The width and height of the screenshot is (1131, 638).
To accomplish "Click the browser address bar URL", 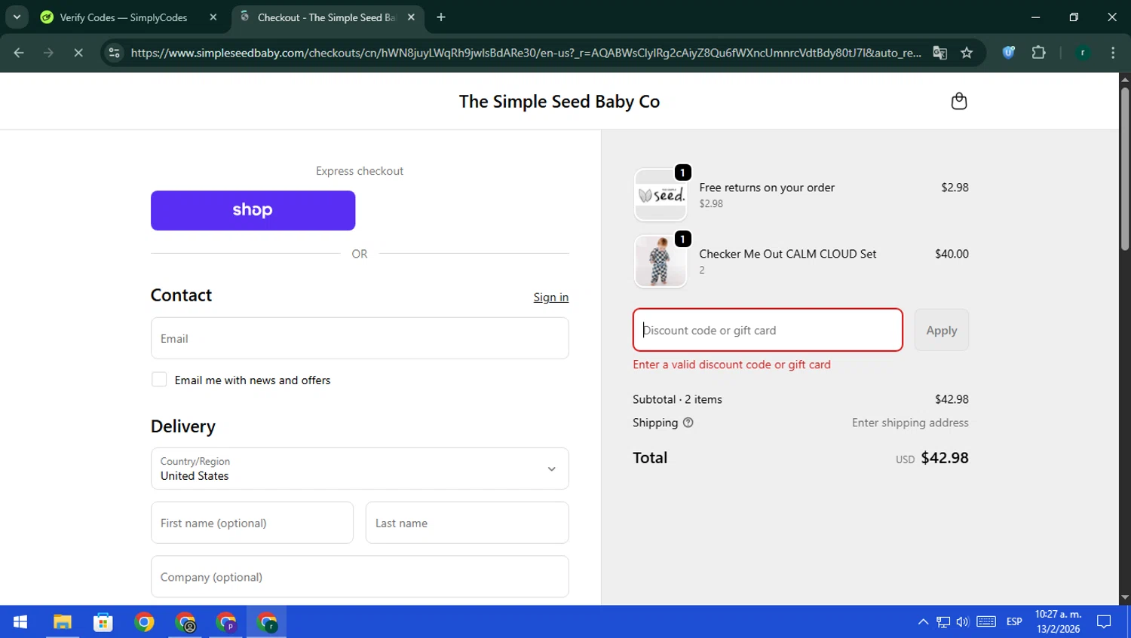I will [526, 53].
